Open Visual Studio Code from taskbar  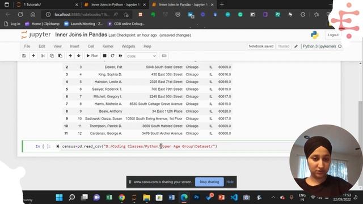[x=234, y=198]
